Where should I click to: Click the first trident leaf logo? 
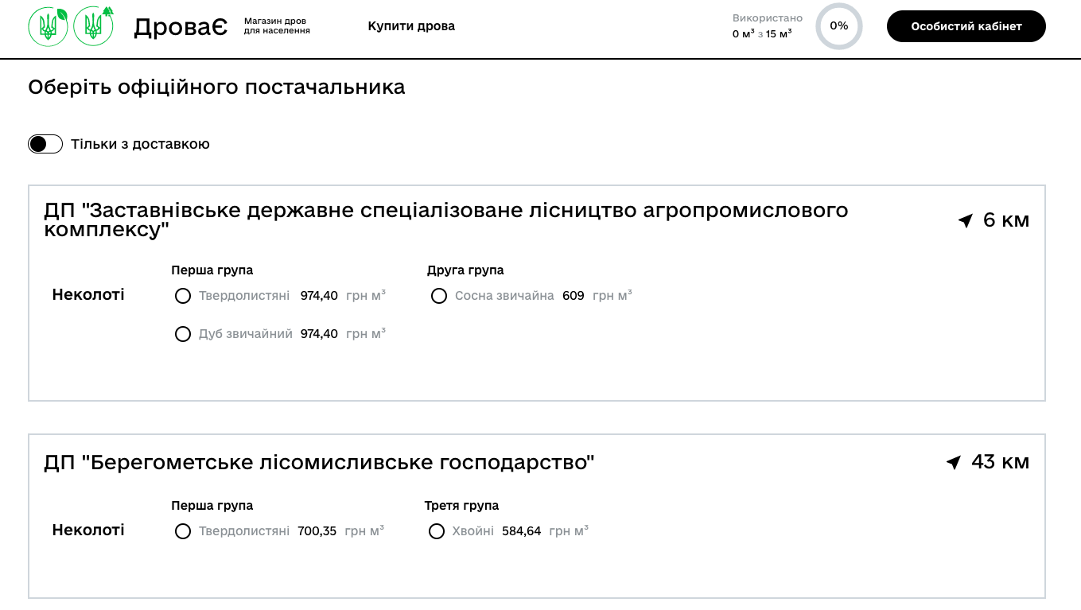point(49,26)
